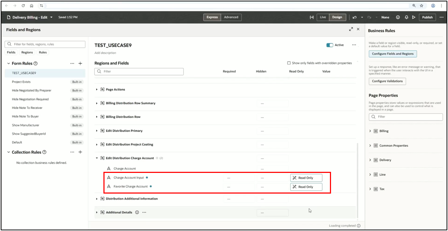
Task: Click the Regions and Fields filter box
Action: point(139,72)
